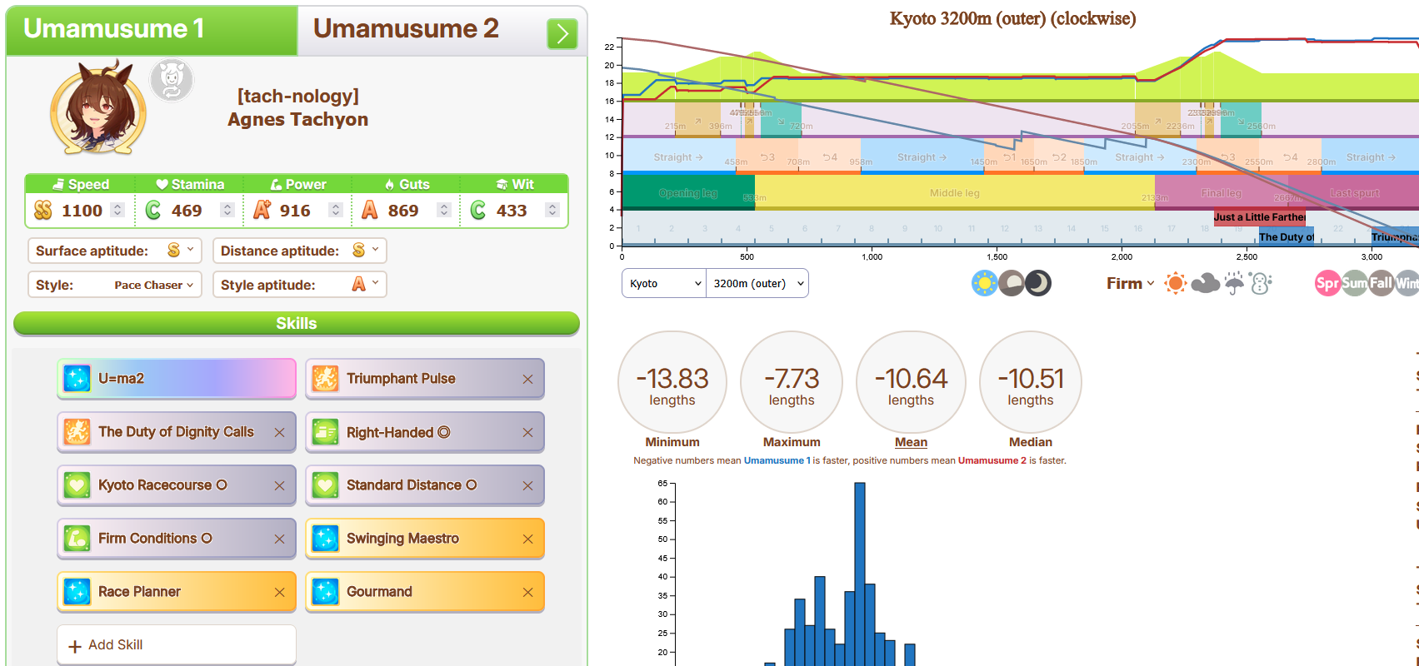The image size is (1419, 666).
Task: Click the Just a Little Farther chart marker
Action: point(1259,217)
